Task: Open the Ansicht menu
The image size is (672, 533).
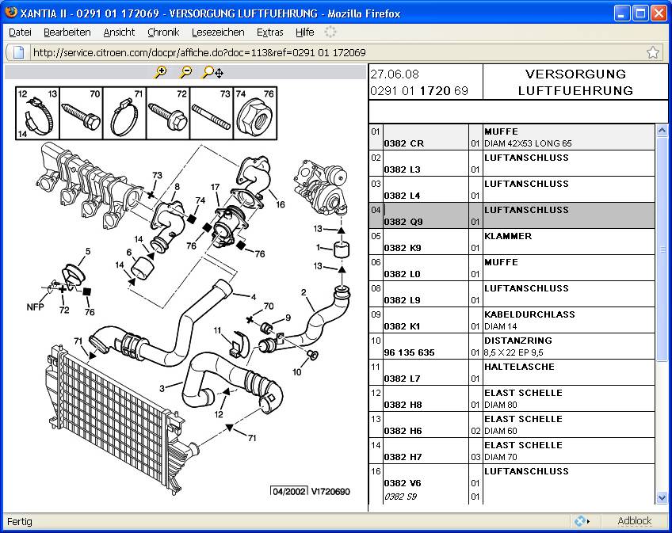Action: tap(119, 32)
